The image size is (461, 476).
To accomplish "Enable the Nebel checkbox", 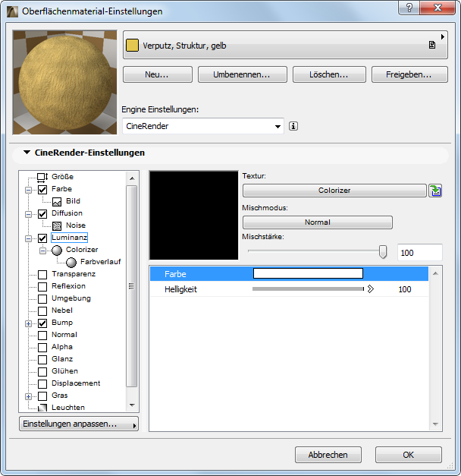I will [42, 311].
